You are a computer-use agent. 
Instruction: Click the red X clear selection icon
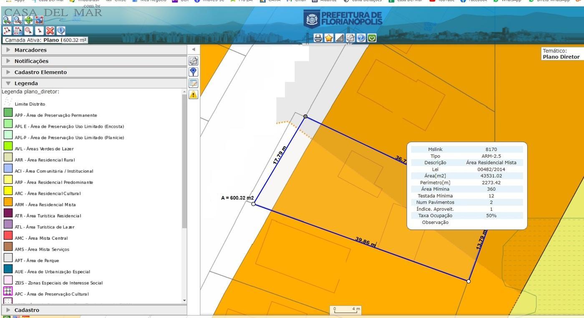(x=50, y=31)
